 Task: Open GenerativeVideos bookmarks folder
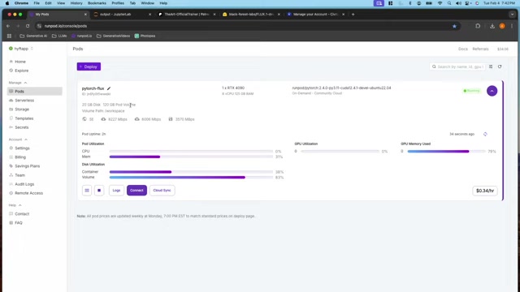coord(113,36)
